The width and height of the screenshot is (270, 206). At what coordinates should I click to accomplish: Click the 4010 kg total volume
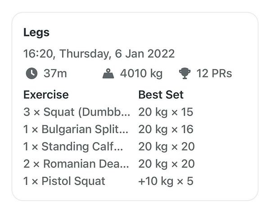(141, 73)
